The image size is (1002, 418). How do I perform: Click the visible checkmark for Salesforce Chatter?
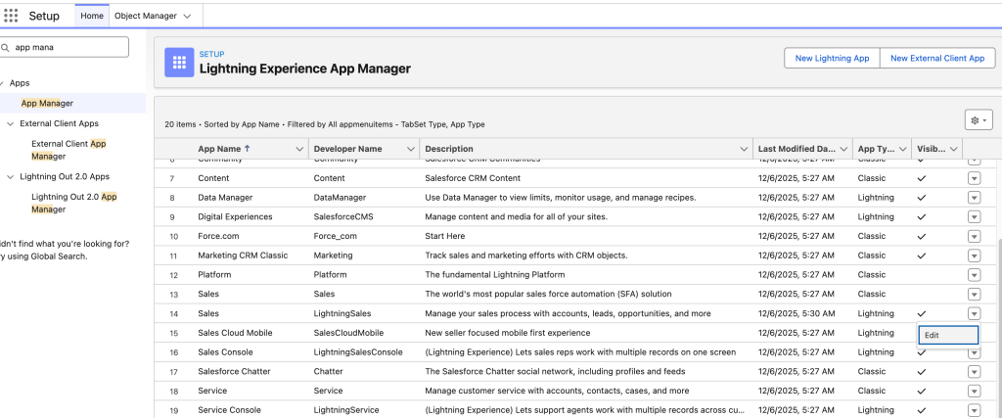click(x=922, y=371)
